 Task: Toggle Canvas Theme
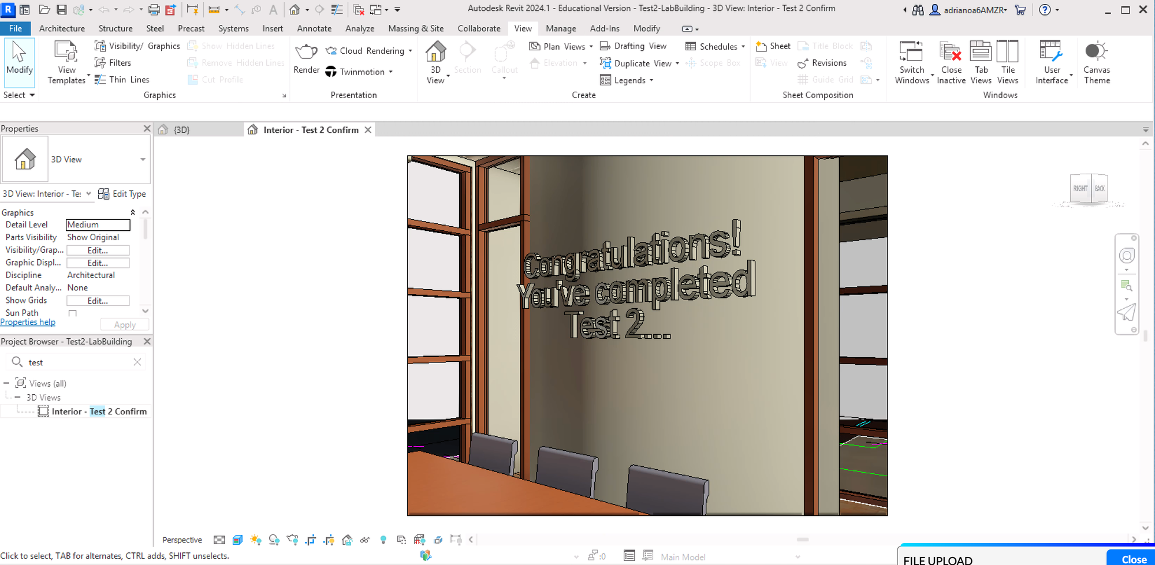(x=1097, y=62)
